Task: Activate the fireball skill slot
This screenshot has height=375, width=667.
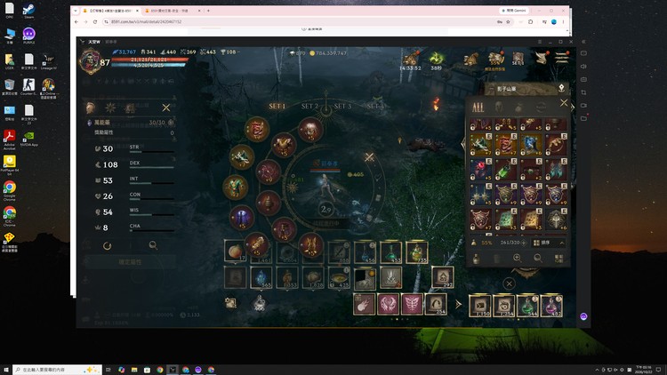Action: tap(364, 304)
